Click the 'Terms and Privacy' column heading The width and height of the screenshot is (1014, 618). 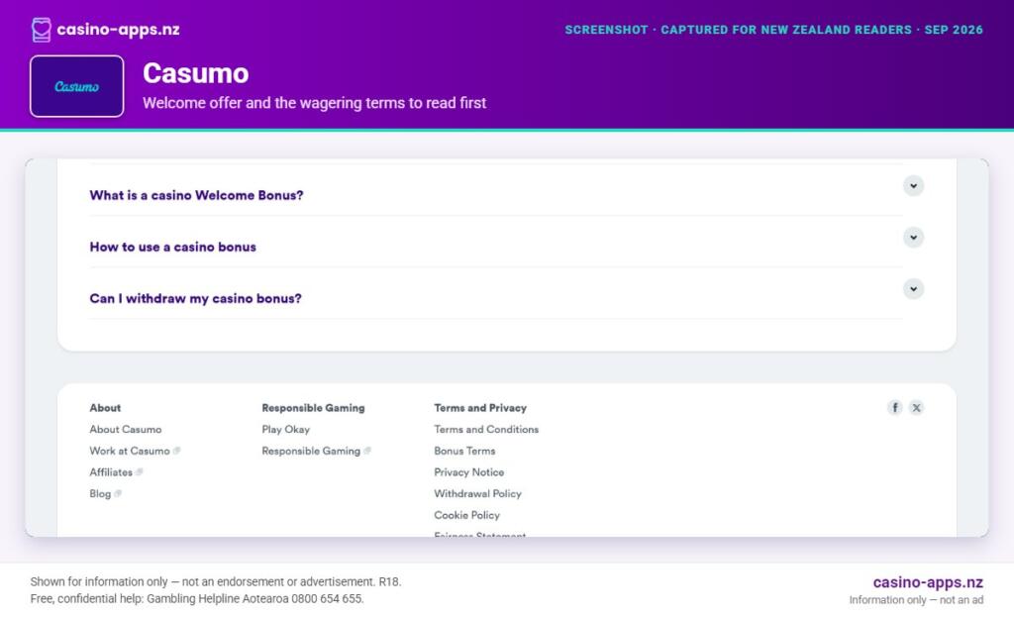[480, 408]
